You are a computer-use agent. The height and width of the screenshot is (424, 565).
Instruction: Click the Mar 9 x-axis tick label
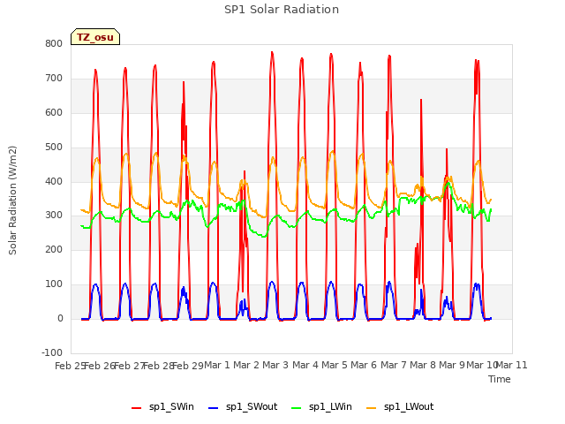(452, 365)
